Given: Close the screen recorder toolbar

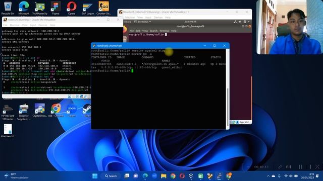Looking at the screenshot, I should [x=317, y=167].
